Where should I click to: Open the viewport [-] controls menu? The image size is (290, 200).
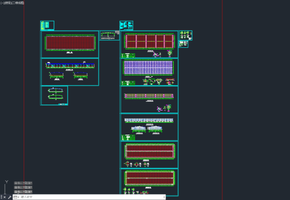pyautogui.click(x=2, y=3)
